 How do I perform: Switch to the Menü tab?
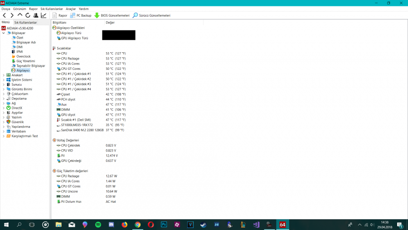click(6, 22)
